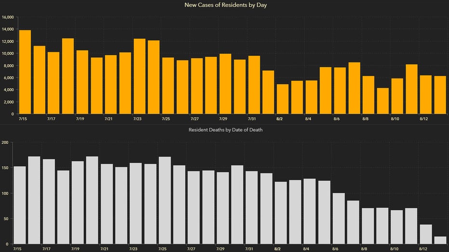449x252 pixels.
Task: Select the shortest gray bar for 8/13
Action: click(x=440, y=240)
